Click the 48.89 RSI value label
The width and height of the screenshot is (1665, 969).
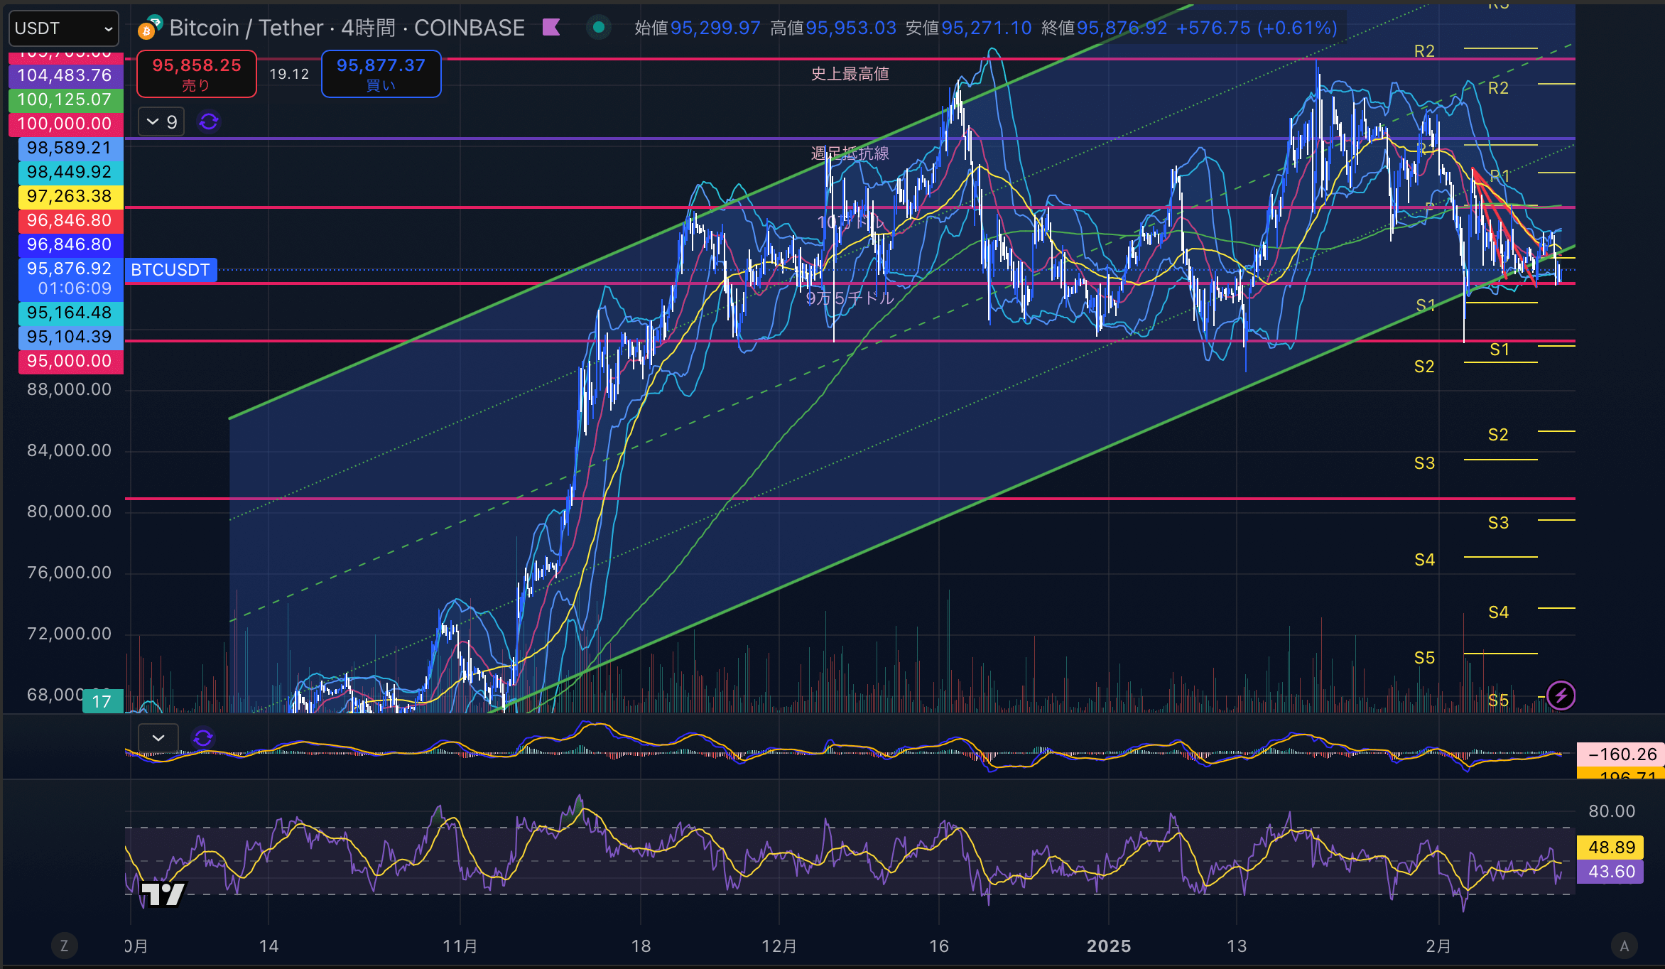[1610, 847]
